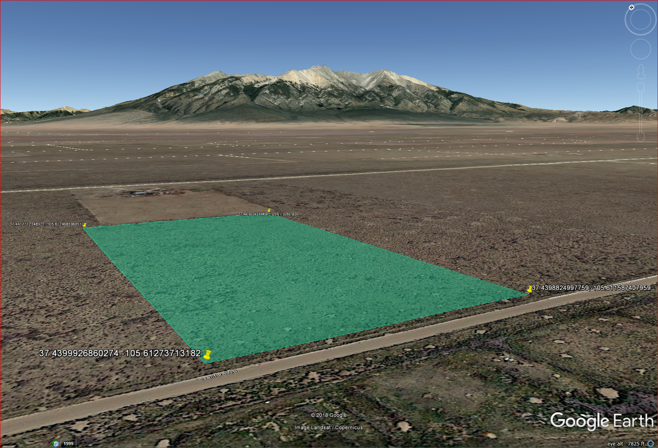Click the N marker on compass ring
Image resolution: width=658 pixels, height=448 pixels.
click(631, 7)
